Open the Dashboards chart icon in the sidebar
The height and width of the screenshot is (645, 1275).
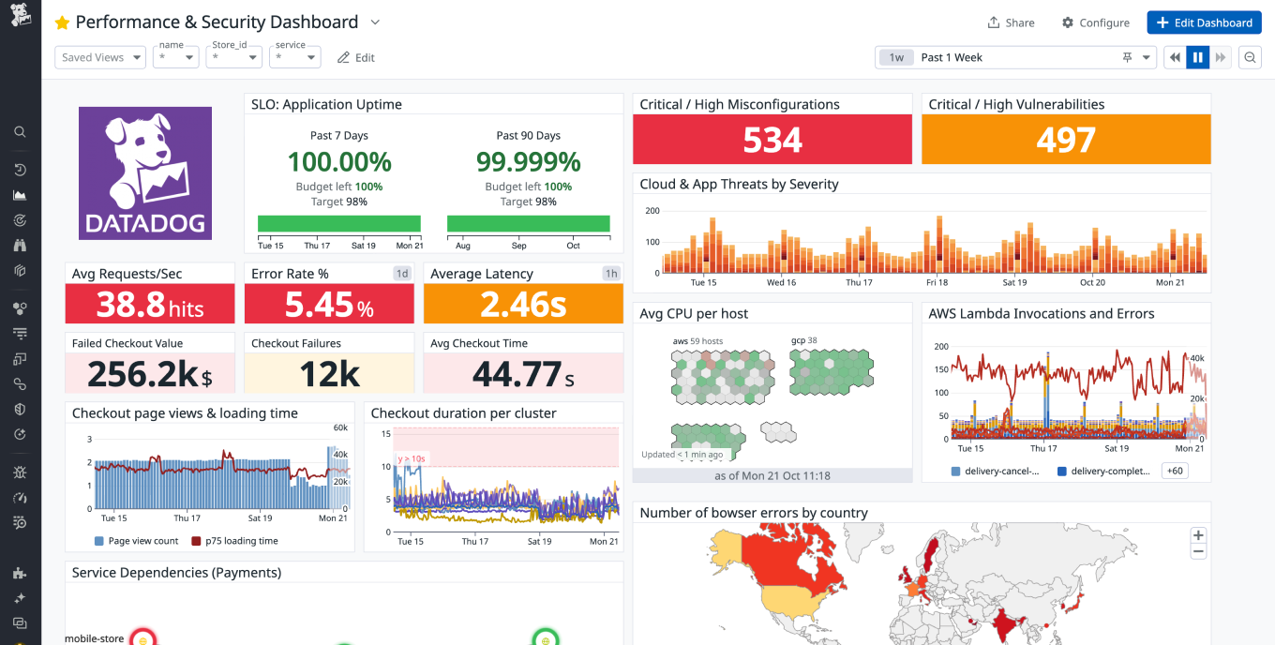[x=20, y=195]
